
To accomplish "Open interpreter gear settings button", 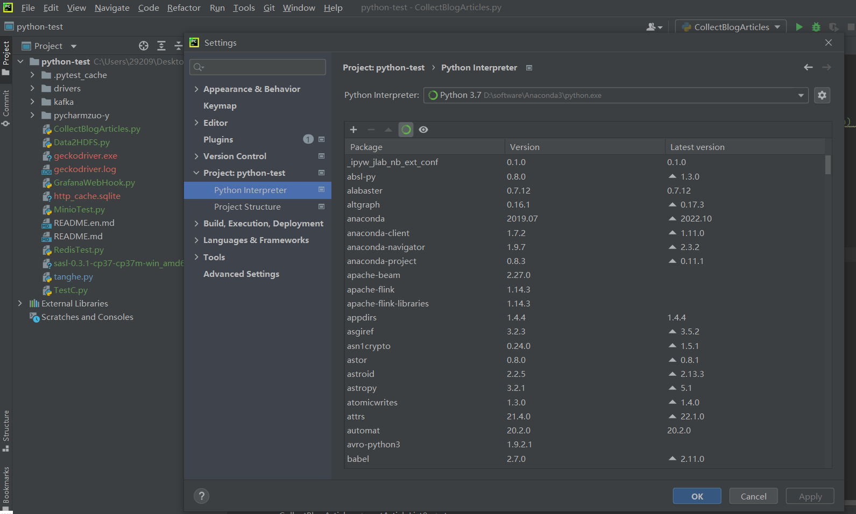I will 822,95.
